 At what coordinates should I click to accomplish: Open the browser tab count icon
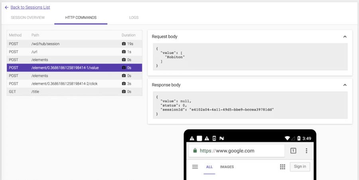(x=293, y=151)
